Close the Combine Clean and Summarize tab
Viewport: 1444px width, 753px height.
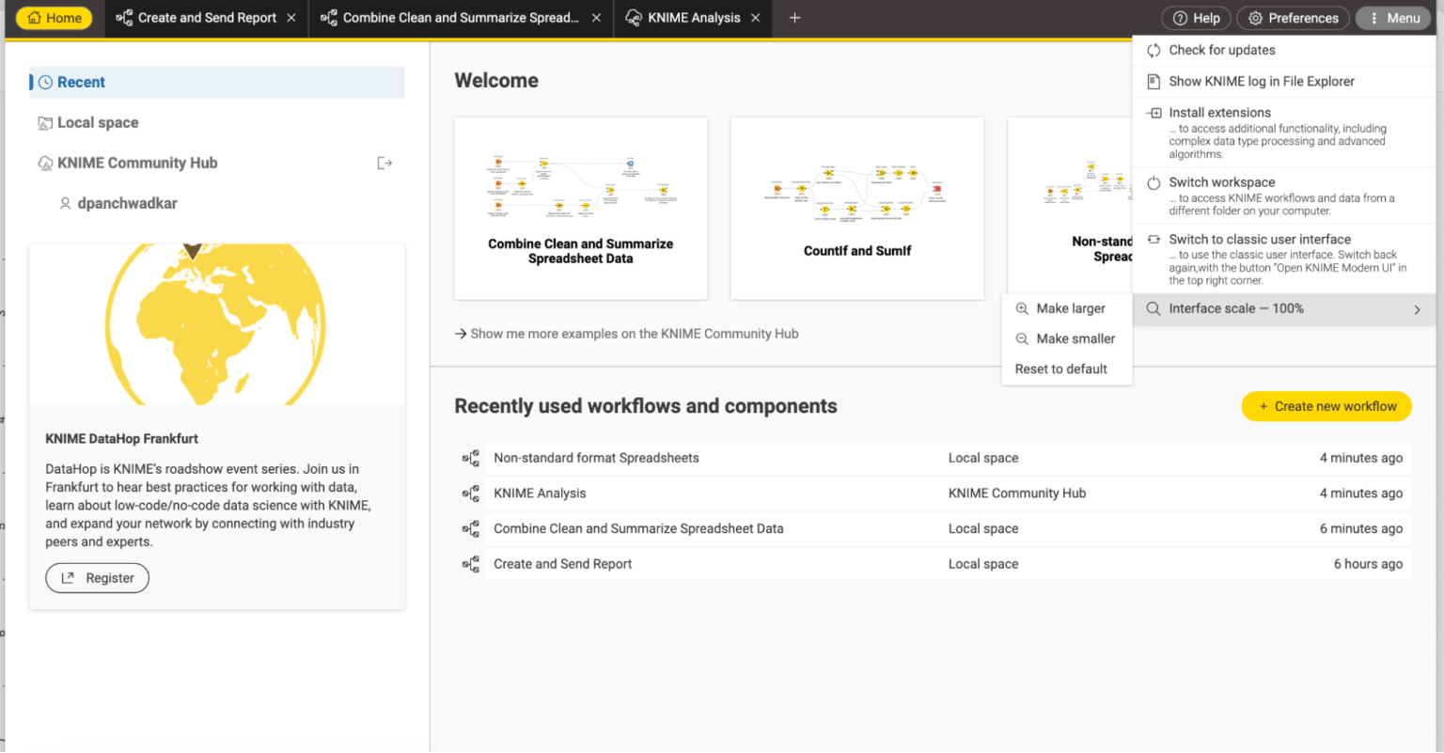point(596,18)
